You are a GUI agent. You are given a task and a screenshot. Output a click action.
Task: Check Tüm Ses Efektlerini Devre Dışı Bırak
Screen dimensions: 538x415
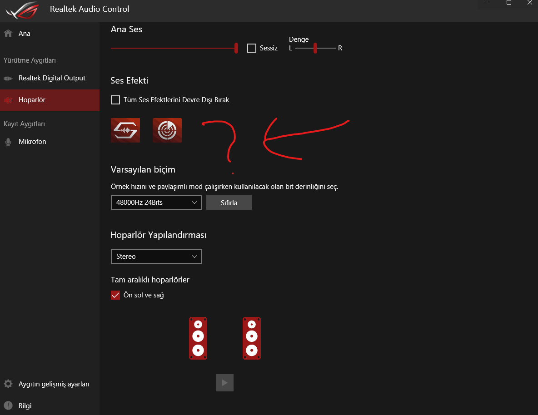(x=115, y=100)
